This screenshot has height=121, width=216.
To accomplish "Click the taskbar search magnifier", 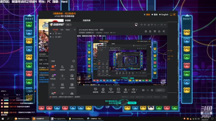I will point(8,119).
